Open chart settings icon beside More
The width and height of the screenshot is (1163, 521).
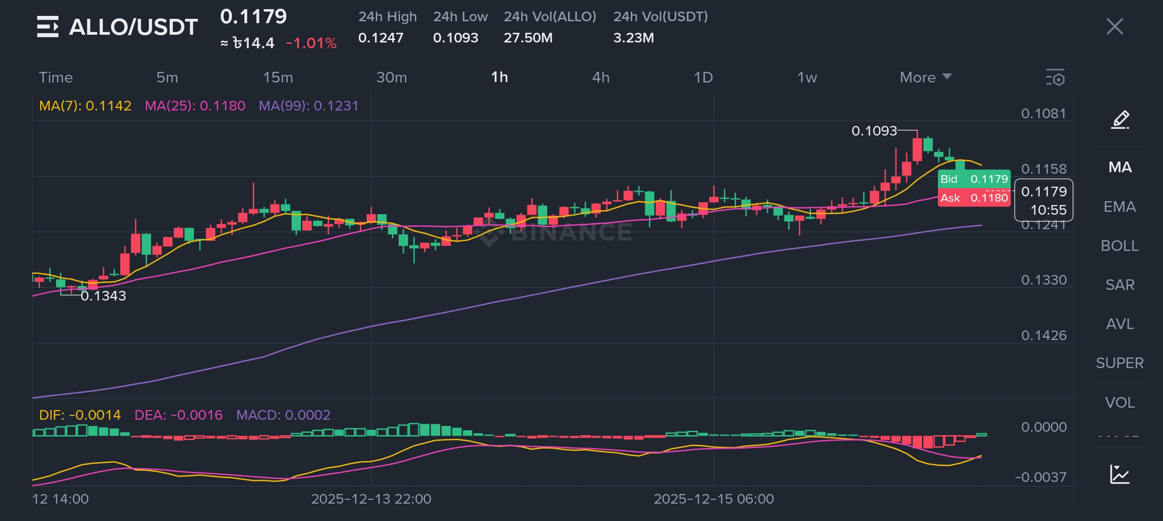[x=1055, y=78]
